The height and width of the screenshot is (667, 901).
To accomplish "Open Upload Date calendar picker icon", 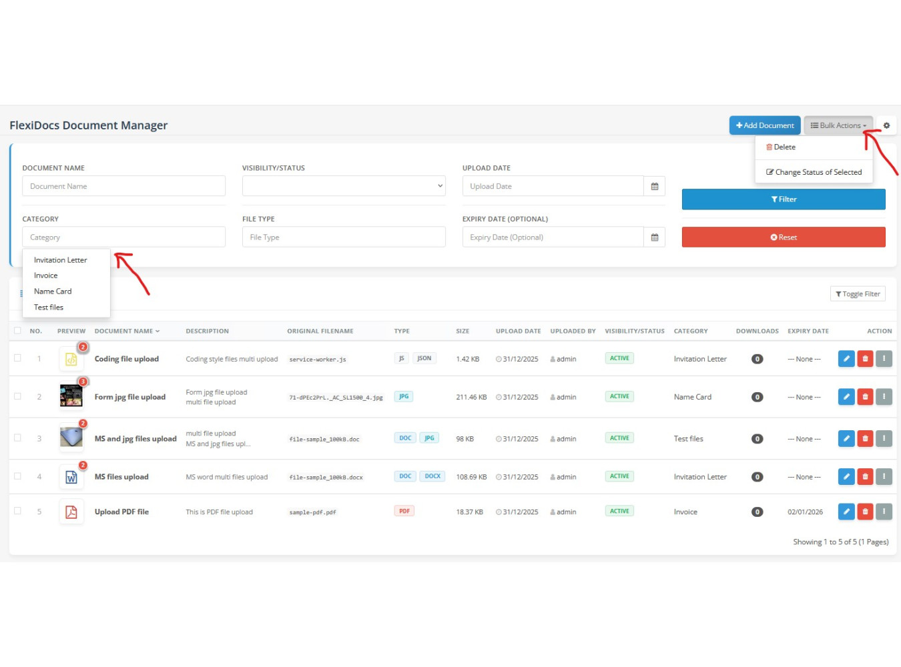I will 654,186.
